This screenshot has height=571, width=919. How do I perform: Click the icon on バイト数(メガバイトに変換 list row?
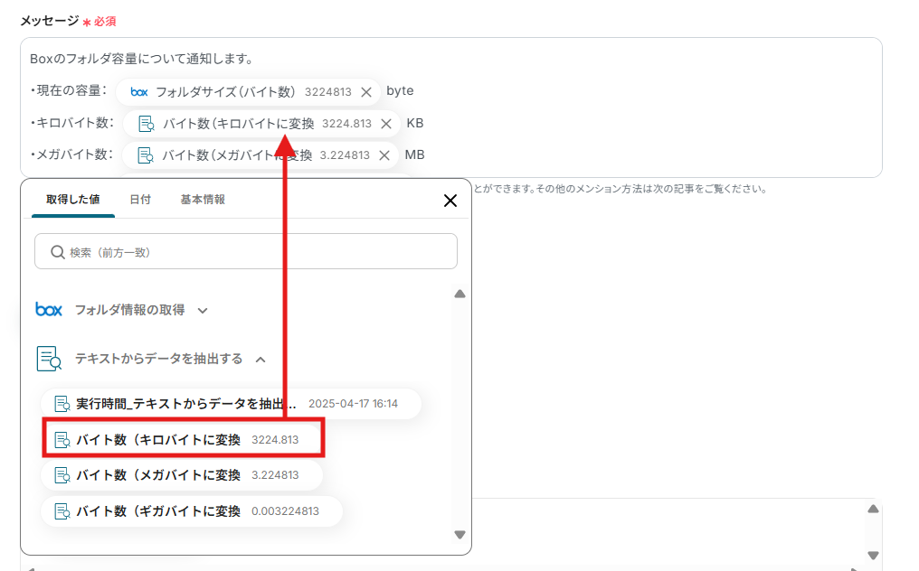click(x=62, y=475)
